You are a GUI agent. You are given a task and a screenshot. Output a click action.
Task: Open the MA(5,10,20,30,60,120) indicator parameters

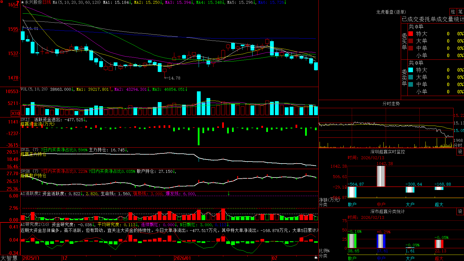coord(77,2)
